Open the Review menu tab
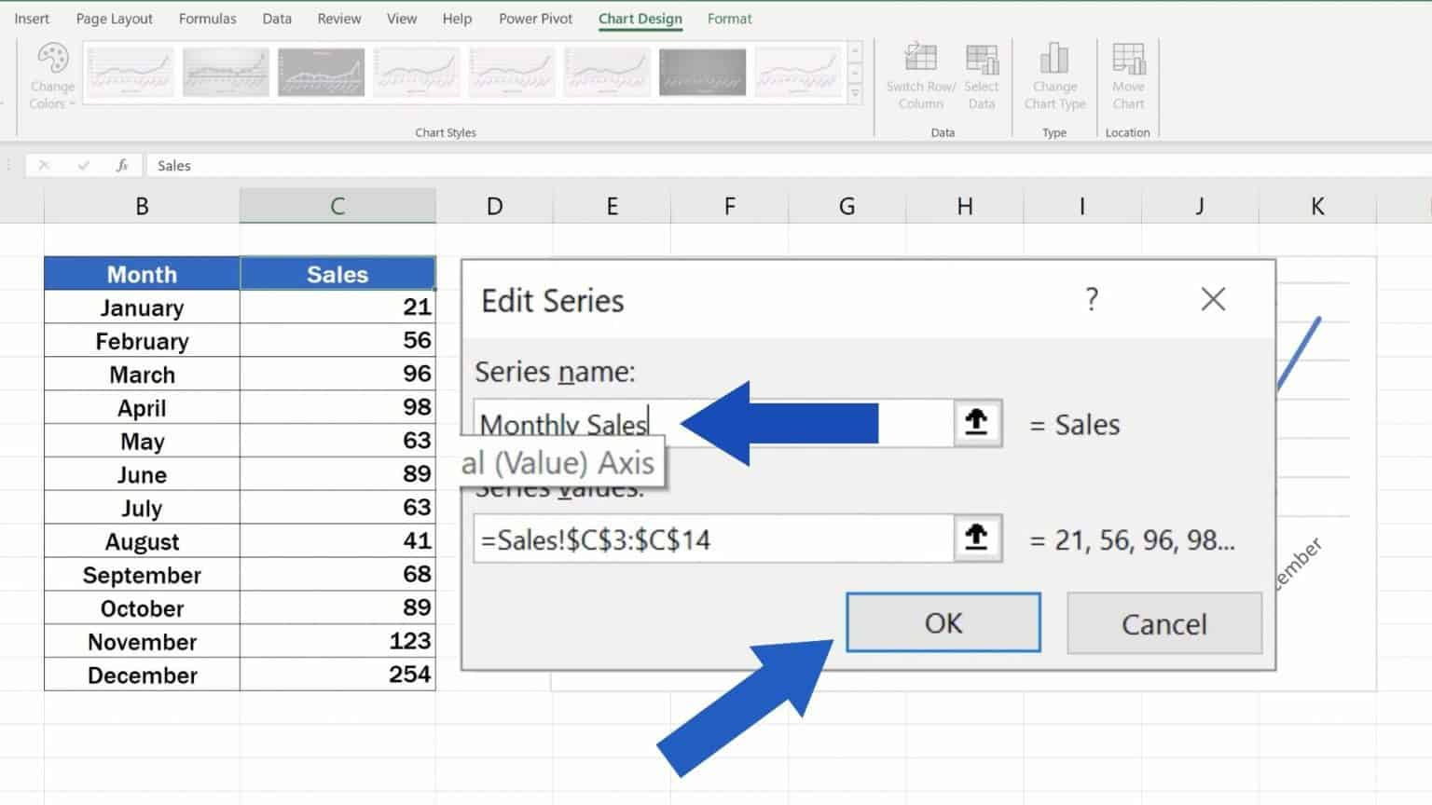This screenshot has height=805, width=1432. [338, 18]
